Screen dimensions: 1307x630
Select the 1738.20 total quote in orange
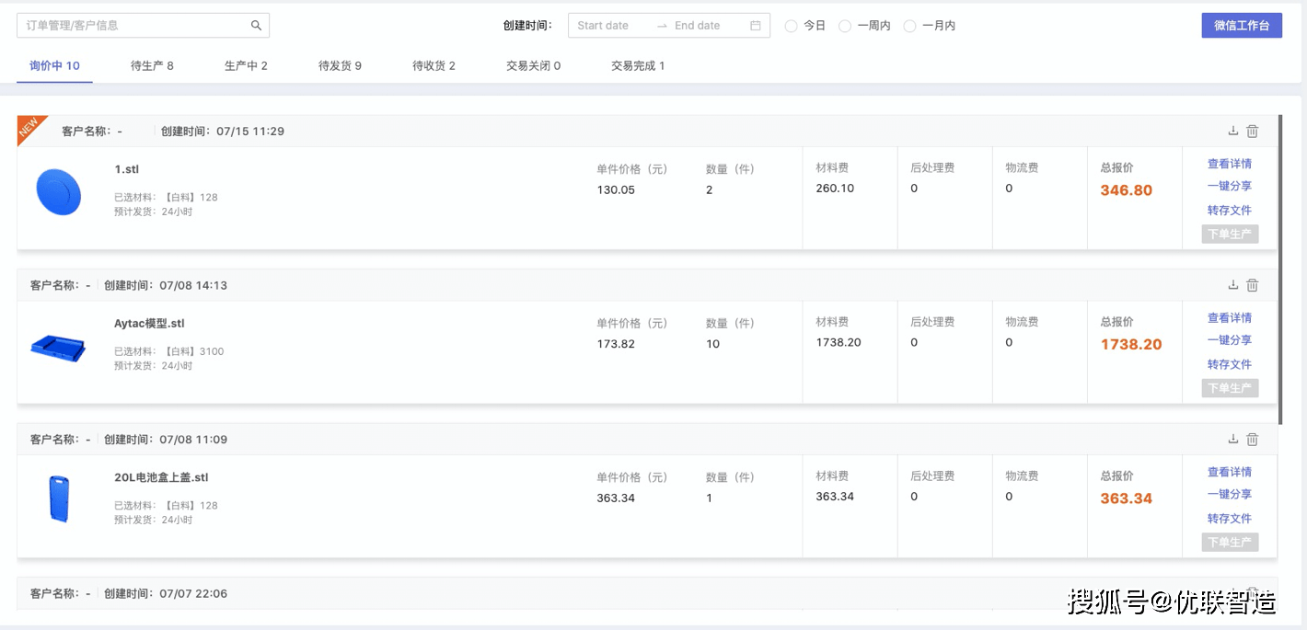1131,345
